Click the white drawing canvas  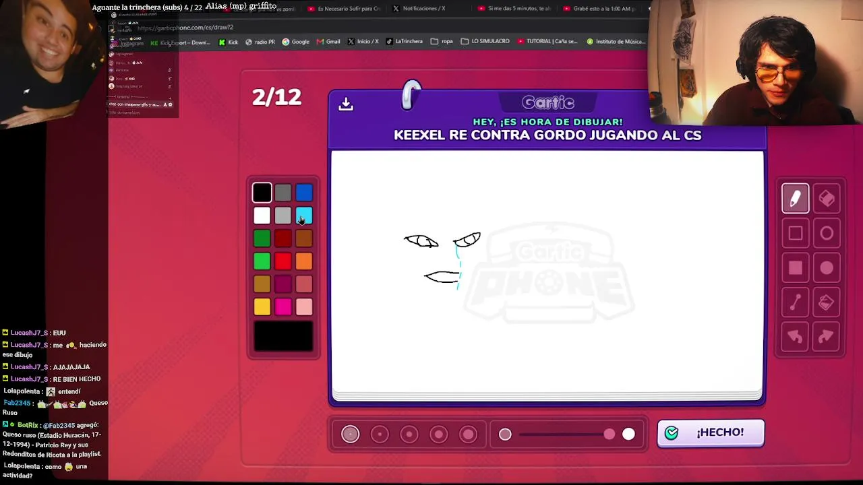click(x=547, y=271)
